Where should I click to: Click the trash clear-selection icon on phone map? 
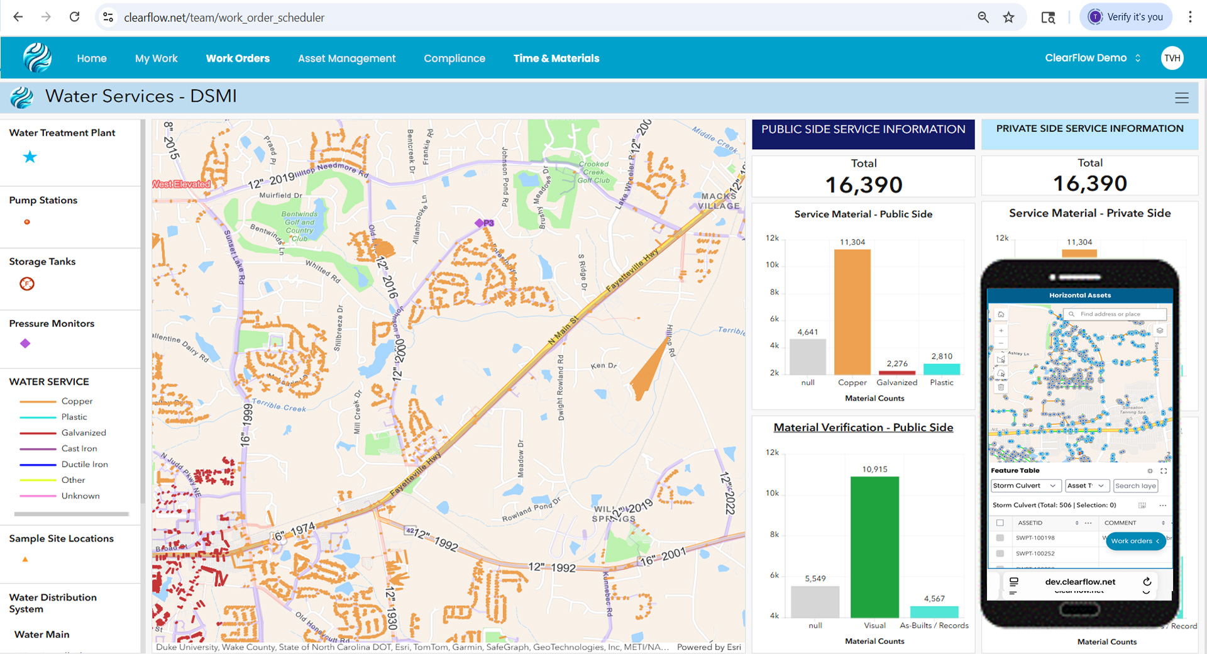(1001, 387)
